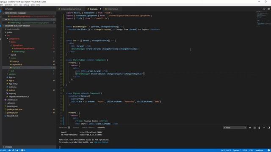Open MyProfile.js in the file tree
This screenshot has height=152, width=271.
click(x=17, y=65)
